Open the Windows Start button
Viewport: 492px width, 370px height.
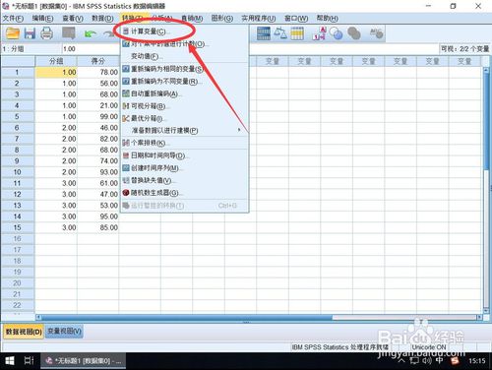[10, 361]
